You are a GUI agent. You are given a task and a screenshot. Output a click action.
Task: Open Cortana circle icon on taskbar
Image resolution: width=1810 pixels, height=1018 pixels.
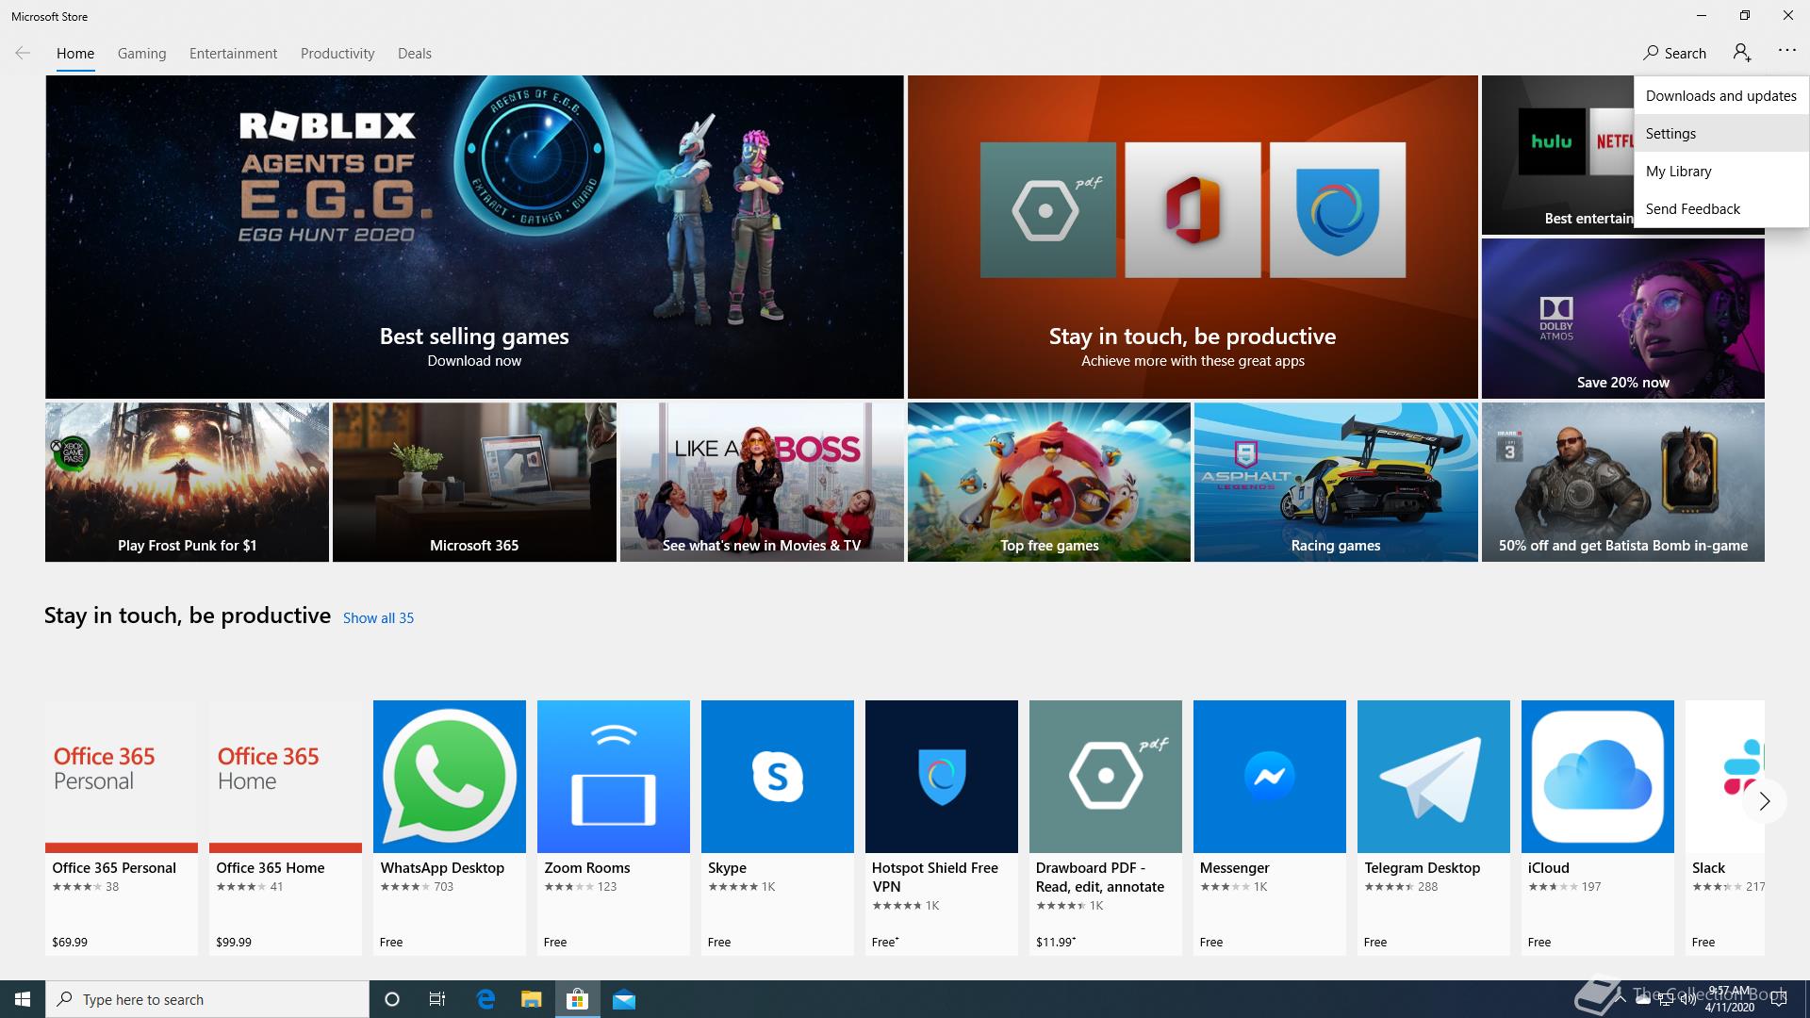[x=392, y=999]
